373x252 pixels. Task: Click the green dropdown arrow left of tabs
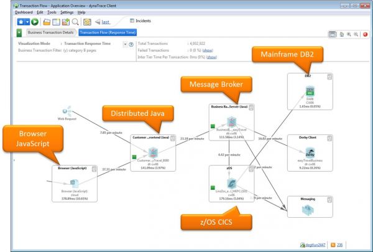coord(19,33)
